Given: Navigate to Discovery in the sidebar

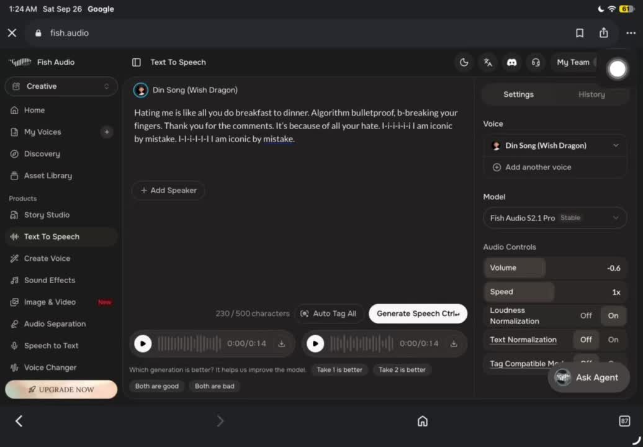Looking at the screenshot, I should pos(61,154).
